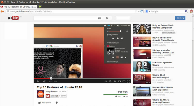Open the 4 Tricks to Speed Up Ubuntu link

point(162,64)
